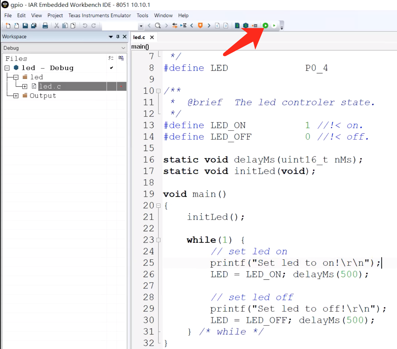This screenshot has height=349, width=397.
Task: Jump to next bookmark
Action: point(209,26)
